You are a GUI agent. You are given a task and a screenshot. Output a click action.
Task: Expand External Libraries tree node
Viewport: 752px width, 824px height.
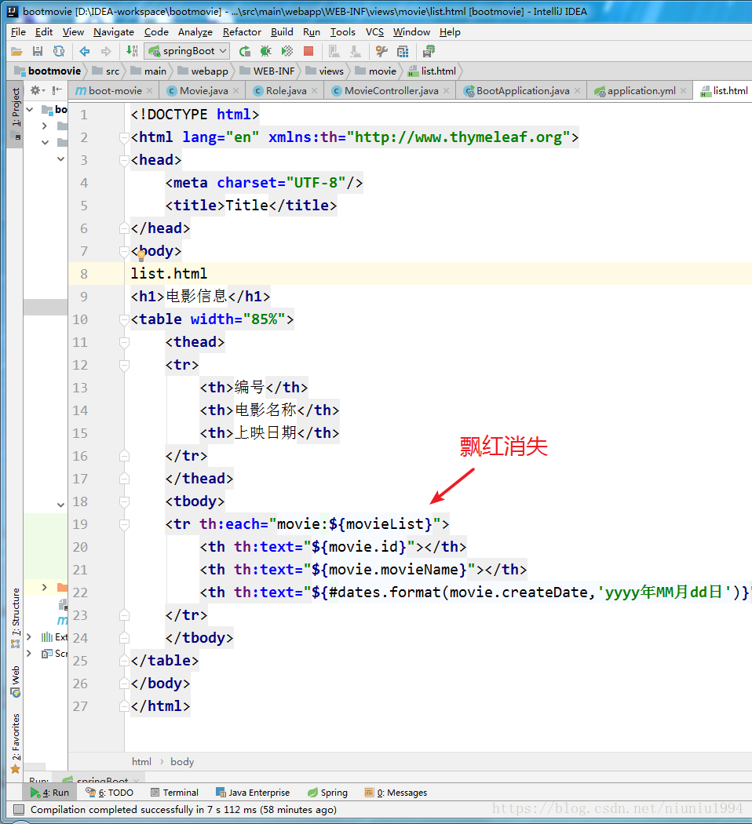[29, 637]
